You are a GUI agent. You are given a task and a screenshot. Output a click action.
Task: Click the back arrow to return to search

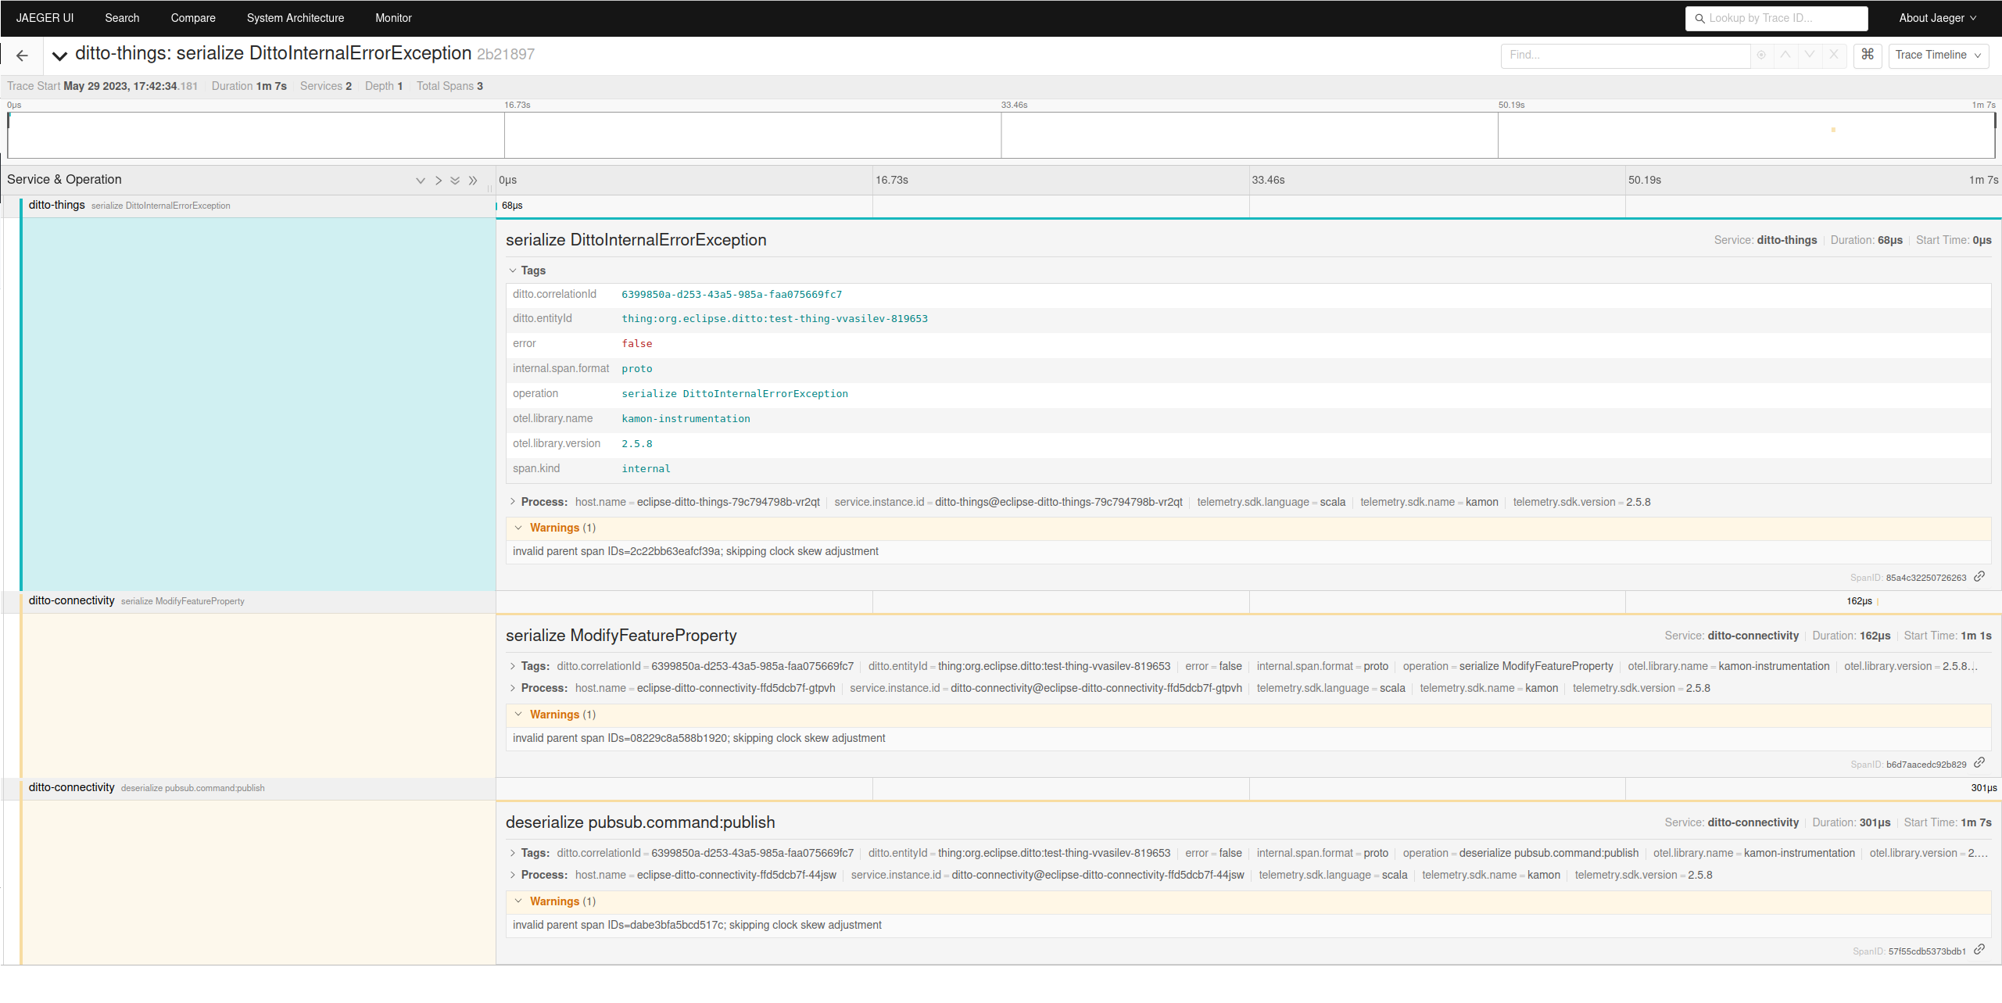pyautogui.click(x=21, y=55)
